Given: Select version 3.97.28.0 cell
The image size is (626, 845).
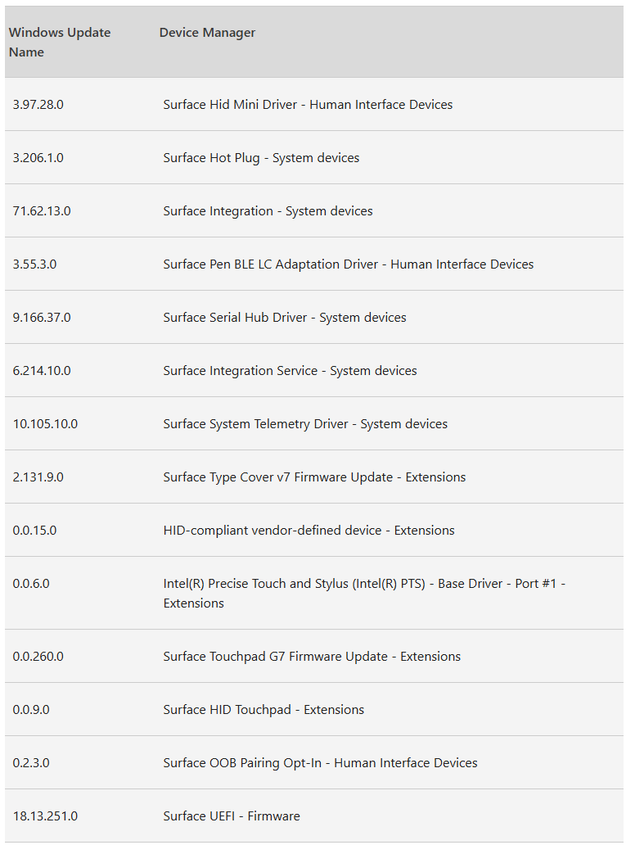Looking at the screenshot, I should pyautogui.click(x=38, y=105).
